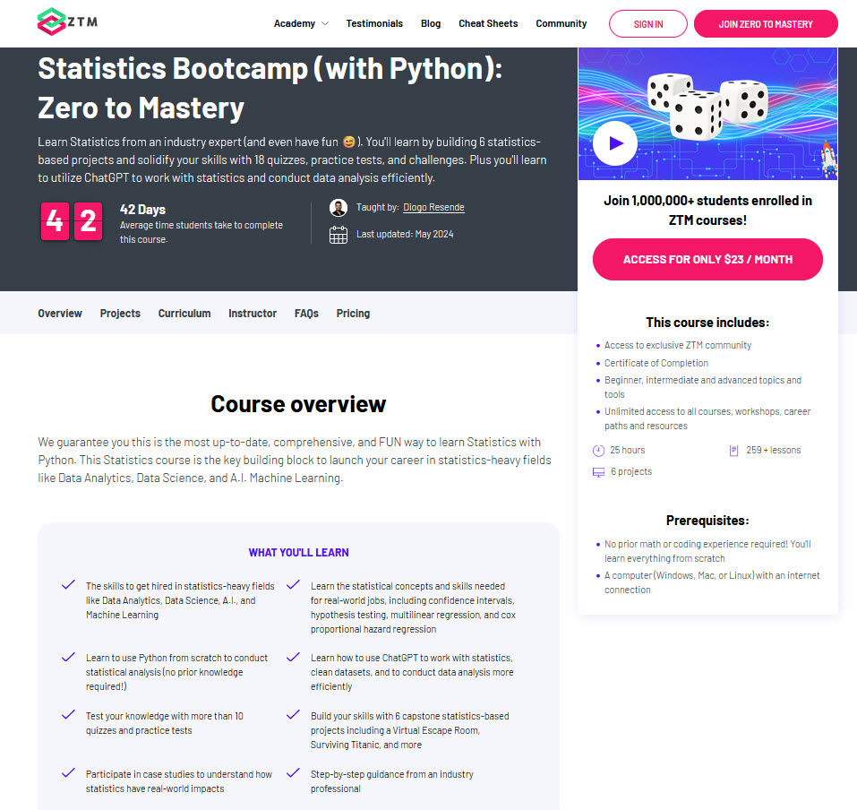Click JOIN ZERO TO MASTERY button
Screen dimensions: 857x810
(766, 24)
